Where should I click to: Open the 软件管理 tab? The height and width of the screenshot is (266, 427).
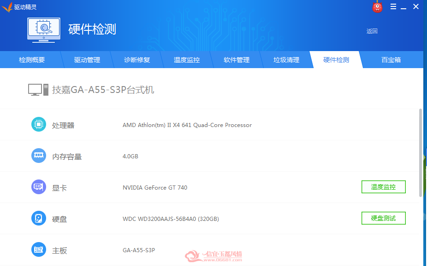click(x=237, y=60)
